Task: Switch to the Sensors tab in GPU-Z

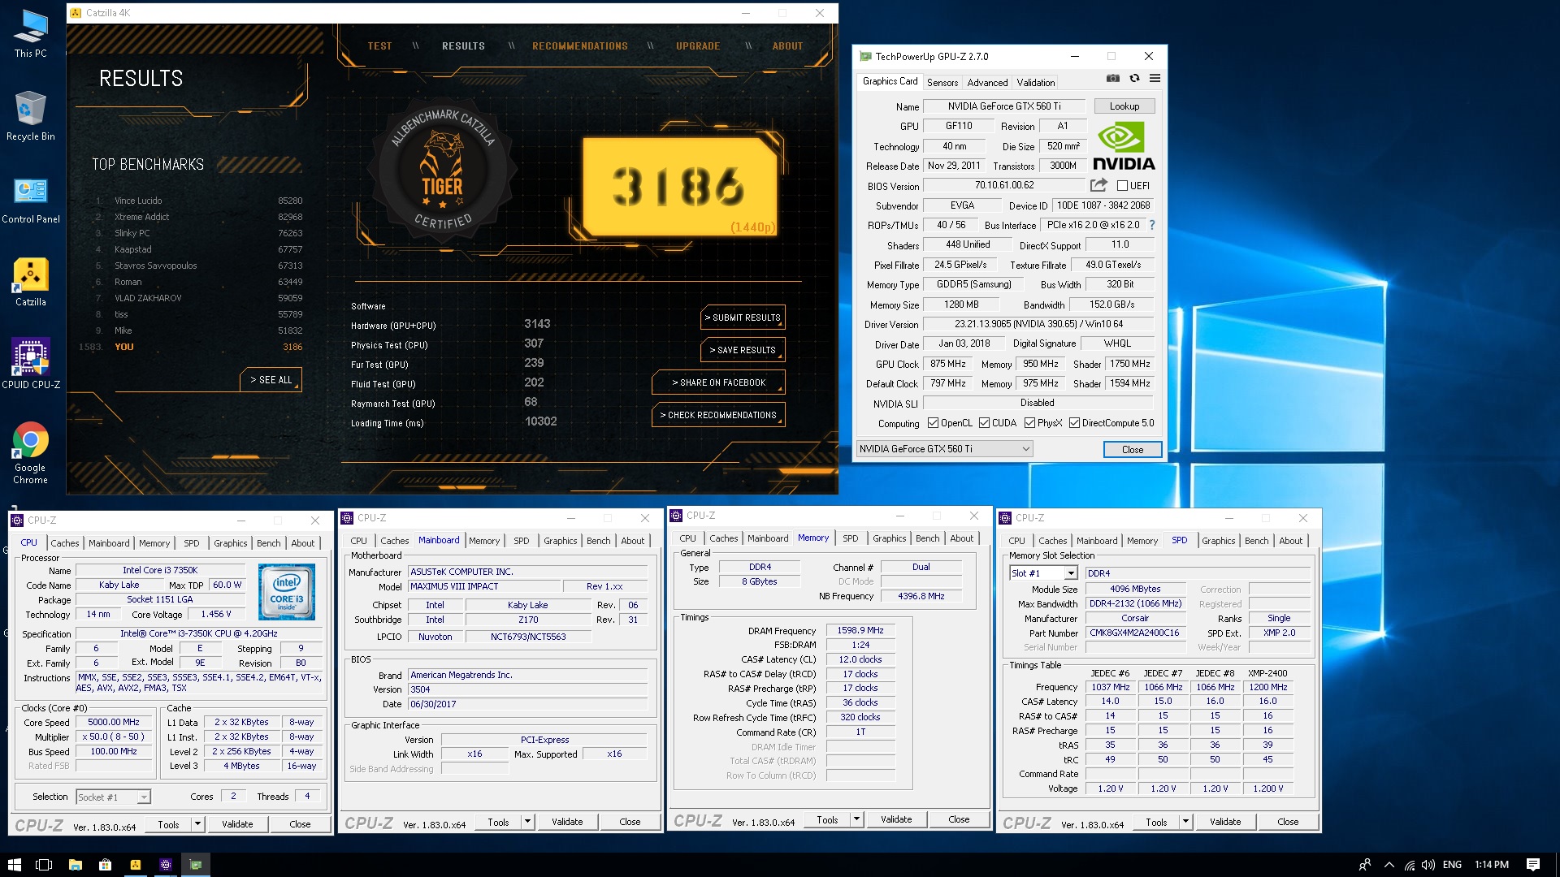Action: (942, 83)
